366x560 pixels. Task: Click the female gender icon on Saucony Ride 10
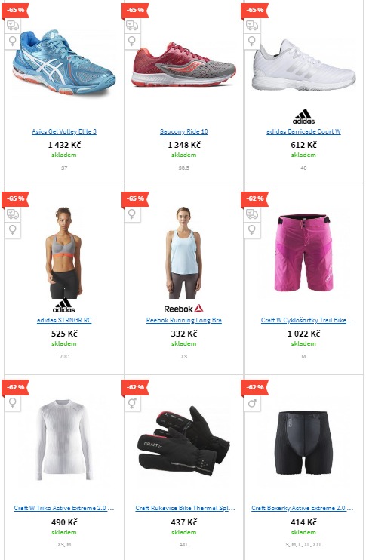point(132,41)
